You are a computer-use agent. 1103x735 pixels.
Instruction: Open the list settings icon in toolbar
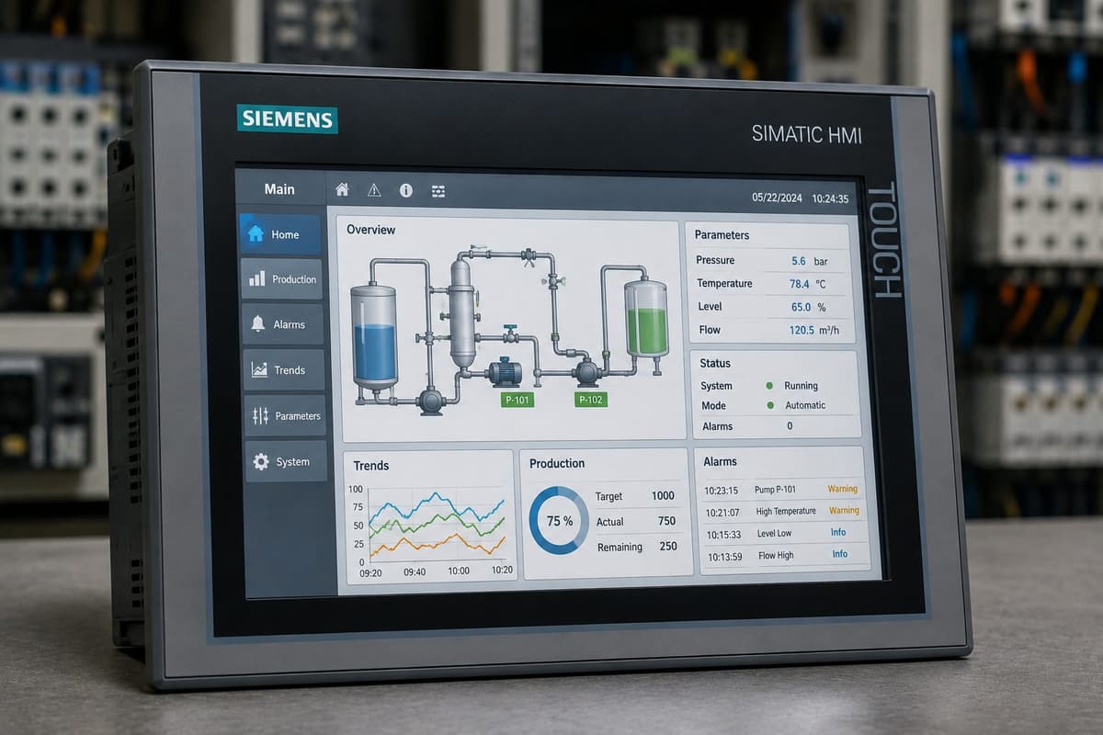click(438, 191)
